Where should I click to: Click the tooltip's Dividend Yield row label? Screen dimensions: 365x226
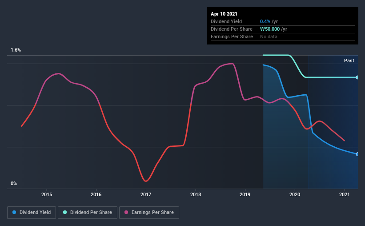pos(226,21)
